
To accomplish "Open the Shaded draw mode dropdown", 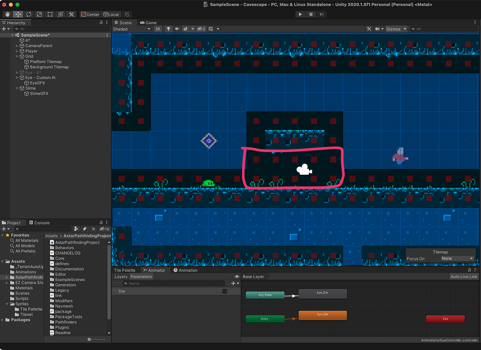I will [131, 29].
